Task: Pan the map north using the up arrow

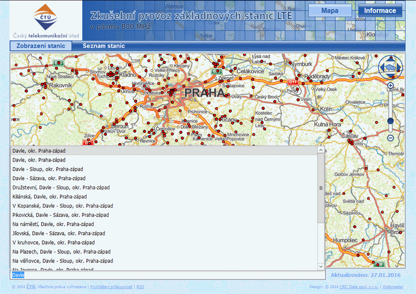Action: pos(390,59)
